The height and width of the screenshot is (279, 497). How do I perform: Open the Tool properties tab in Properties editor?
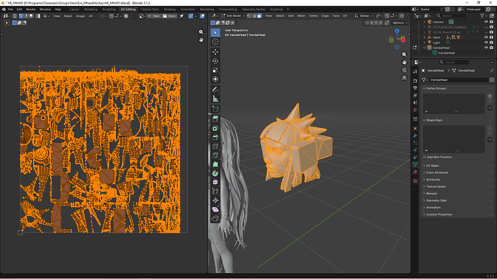(415, 72)
